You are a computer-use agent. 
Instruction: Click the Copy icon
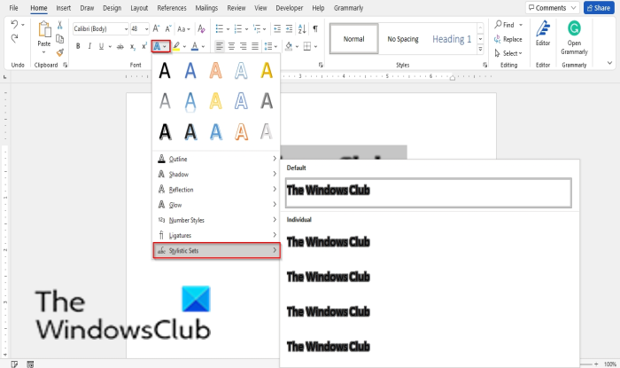coord(59,39)
